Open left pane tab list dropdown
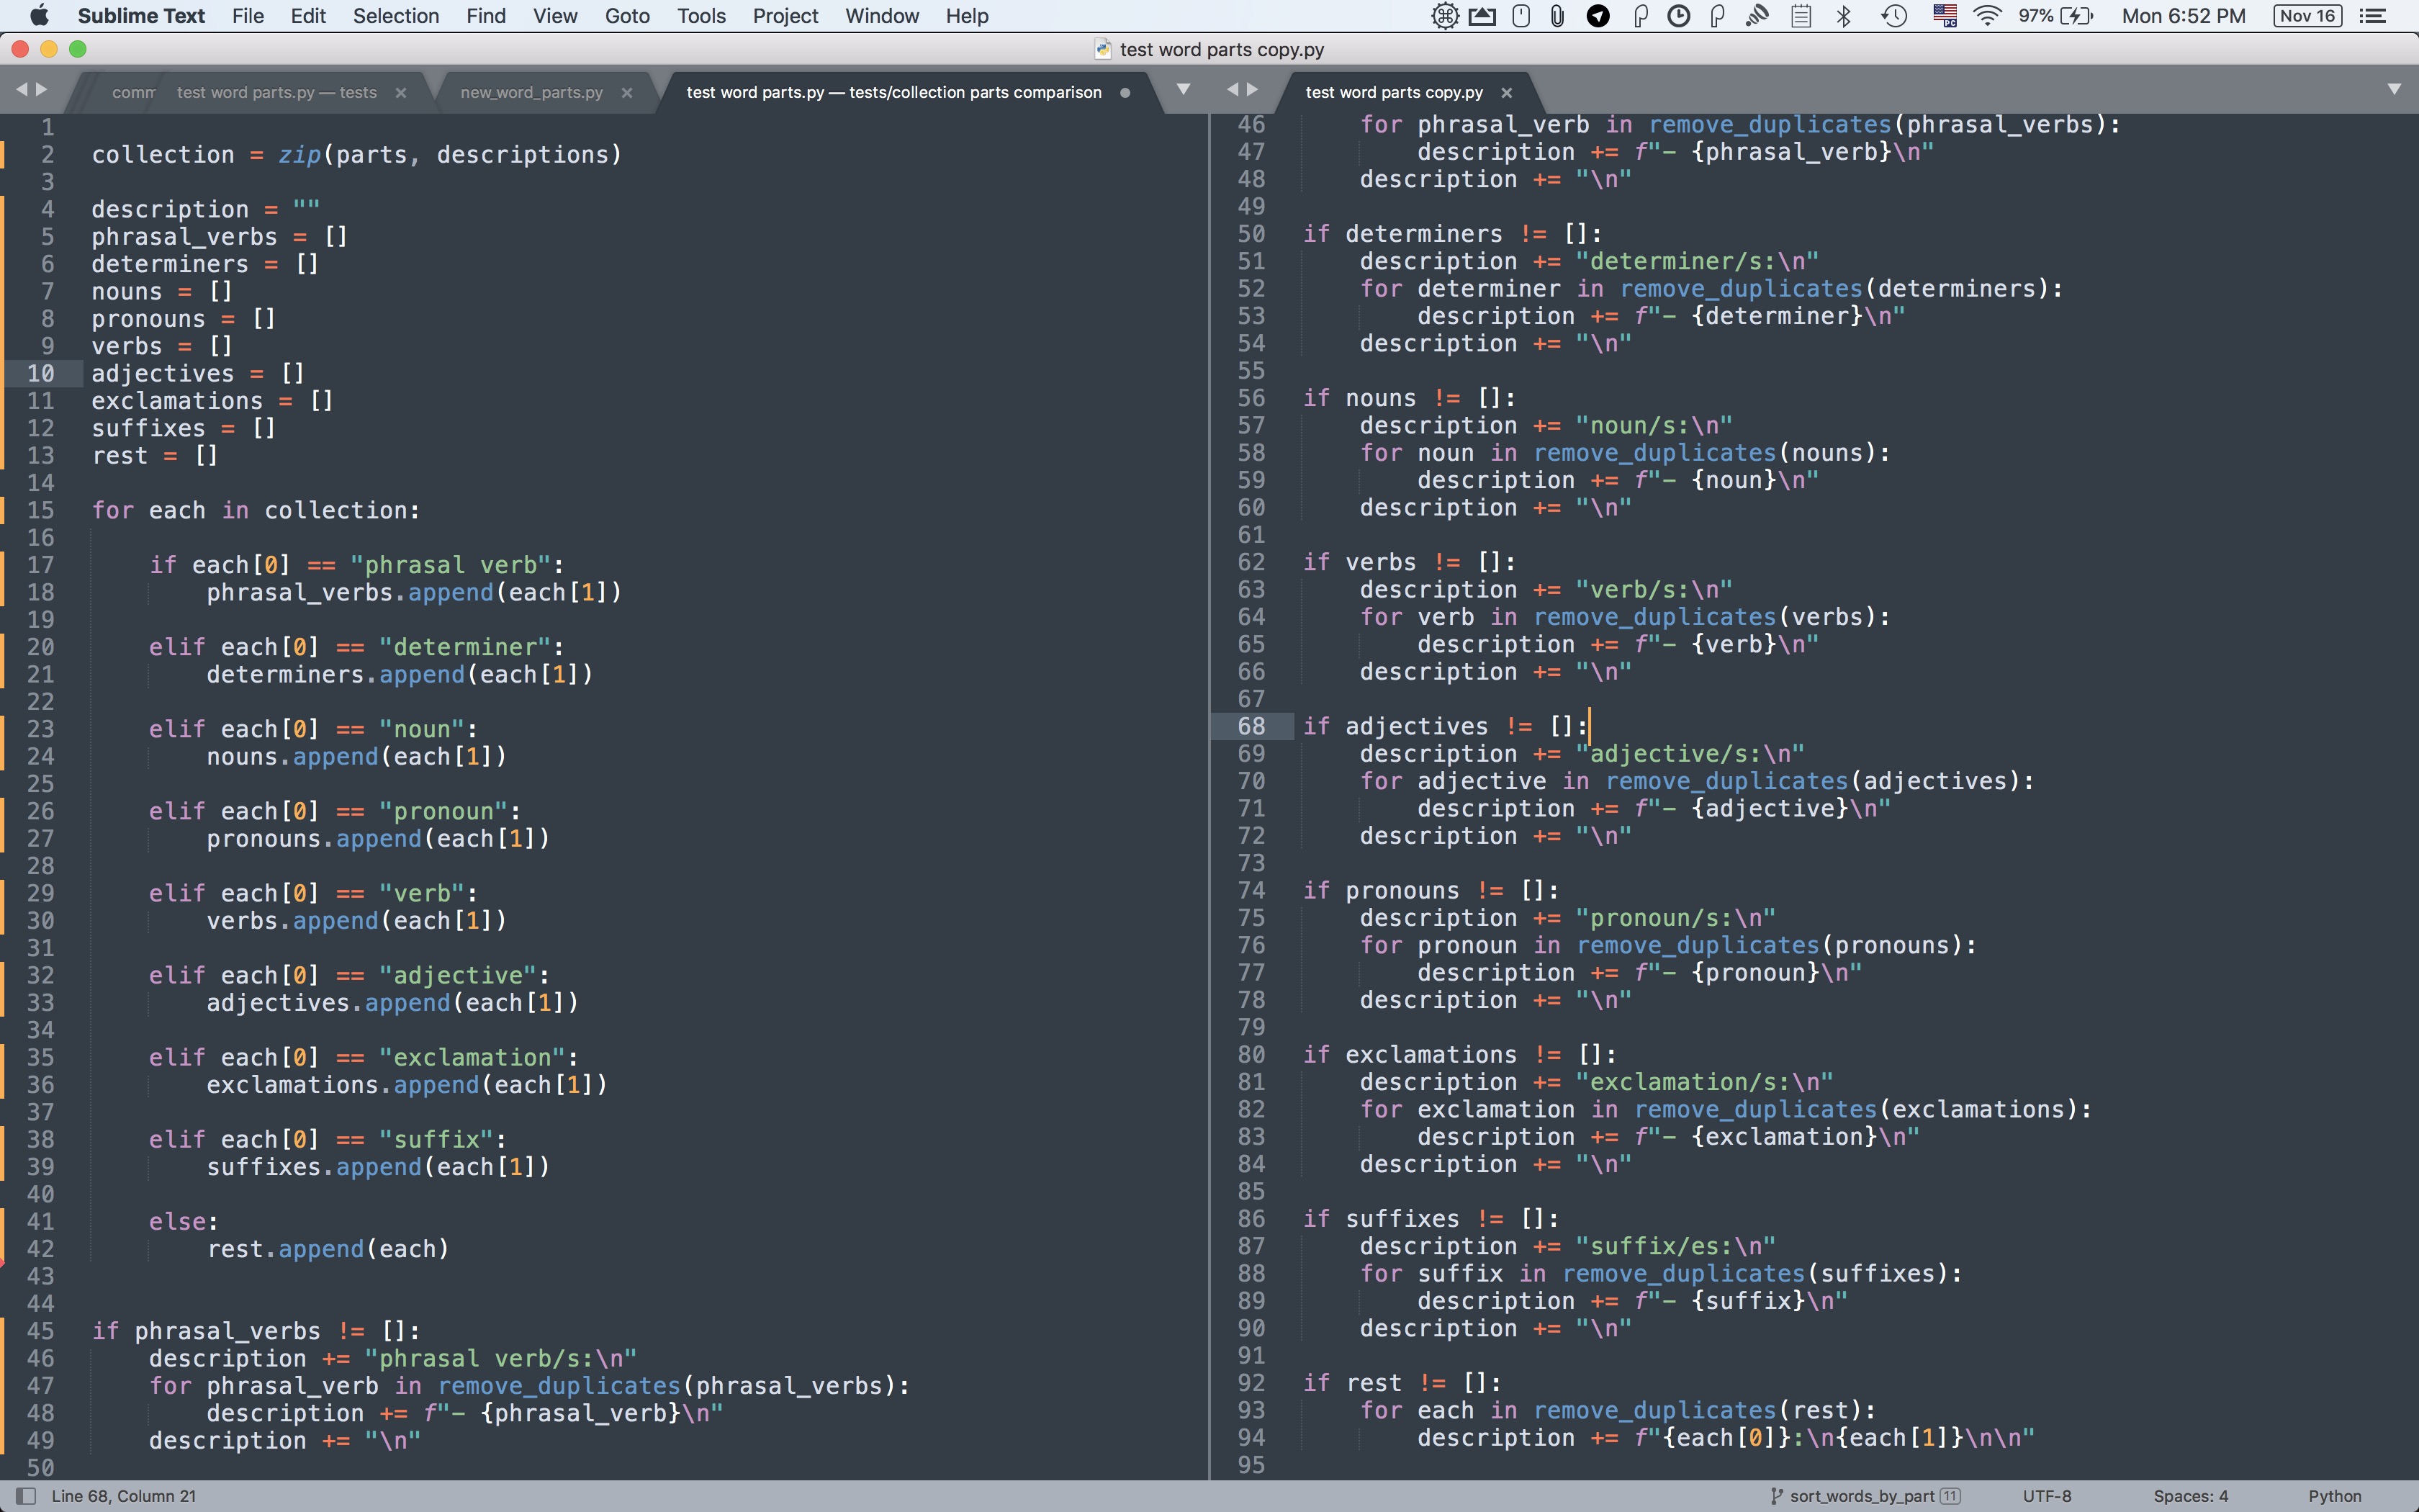2419x1512 pixels. click(1184, 89)
